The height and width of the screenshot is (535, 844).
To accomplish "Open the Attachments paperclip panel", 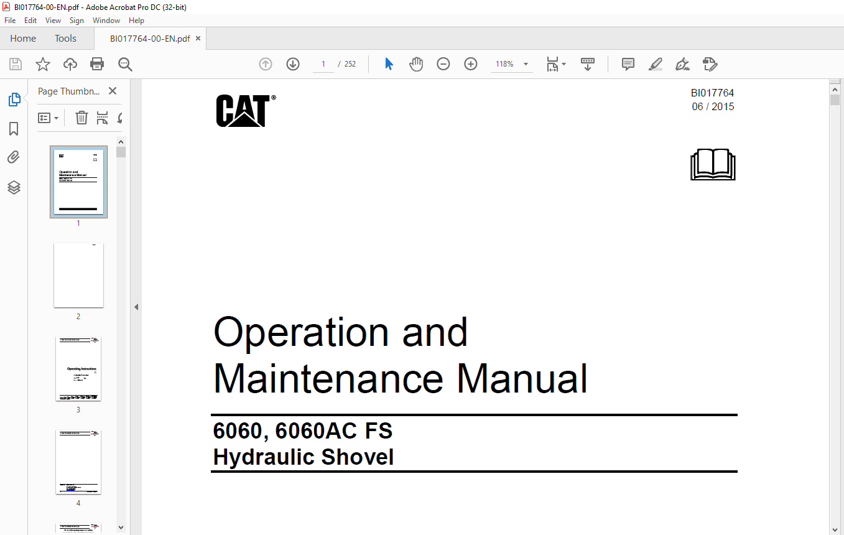I will pos(14,157).
